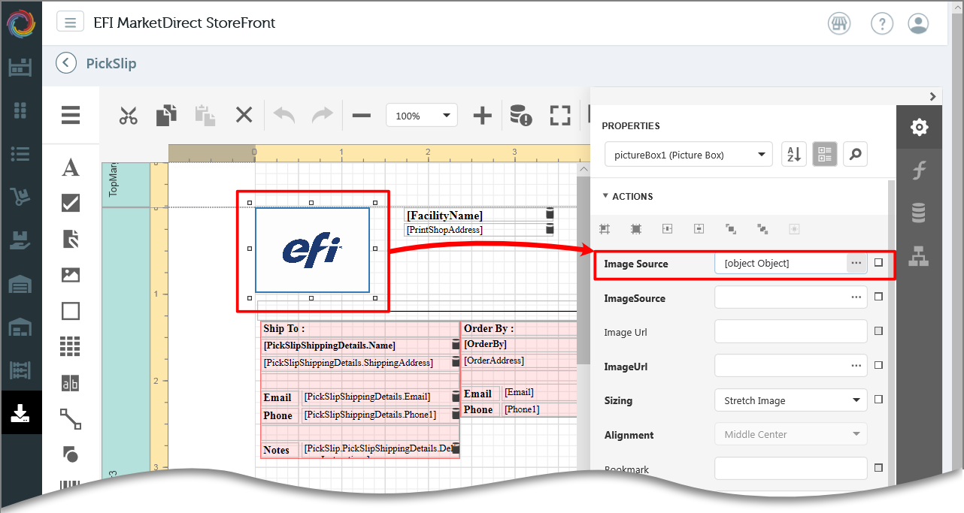Image resolution: width=964 pixels, height=513 pixels.
Task: Center the picture box vertically
Action: click(x=699, y=229)
